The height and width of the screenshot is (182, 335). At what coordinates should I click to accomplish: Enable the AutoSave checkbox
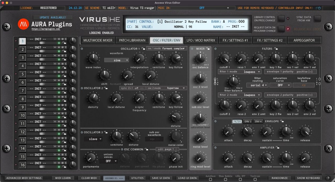pos(210,180)
